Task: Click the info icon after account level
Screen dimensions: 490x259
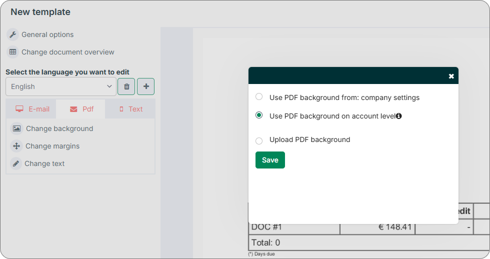Action: [399, 116]
